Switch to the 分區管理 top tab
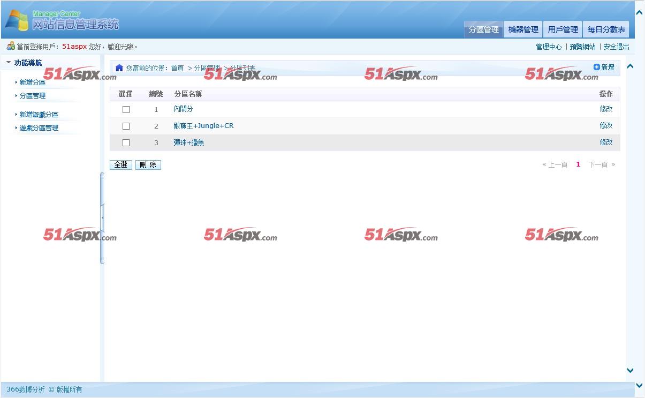The width and height of the screenshot is (645, 398). click(x=483, y=29)
